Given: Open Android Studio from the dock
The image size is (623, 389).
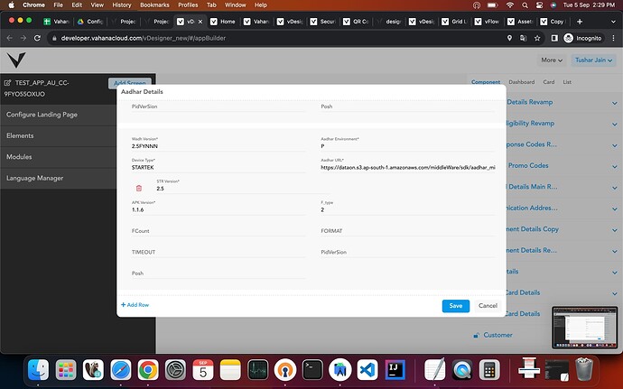Looking at the screenshot, I should tap(340, 370).
